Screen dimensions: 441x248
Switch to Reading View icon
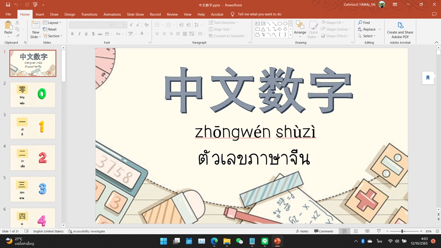coord(367,231)
